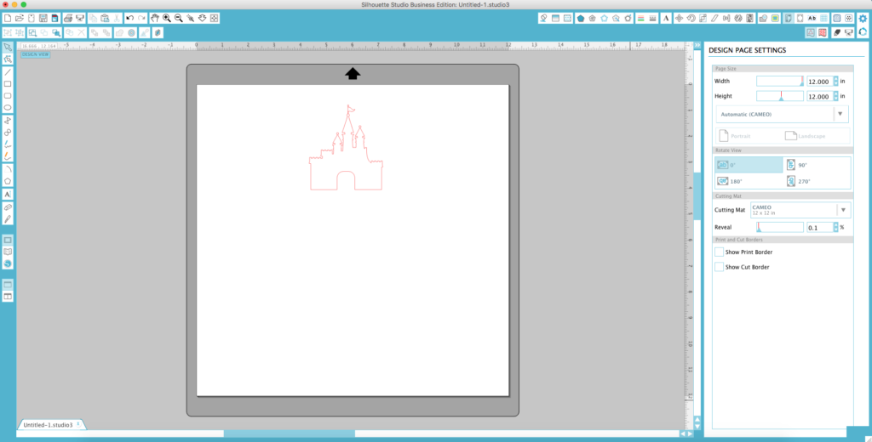Click the DESIGN VIEW label
Viewport: 872px width, 442px height.
click(36, 54)
